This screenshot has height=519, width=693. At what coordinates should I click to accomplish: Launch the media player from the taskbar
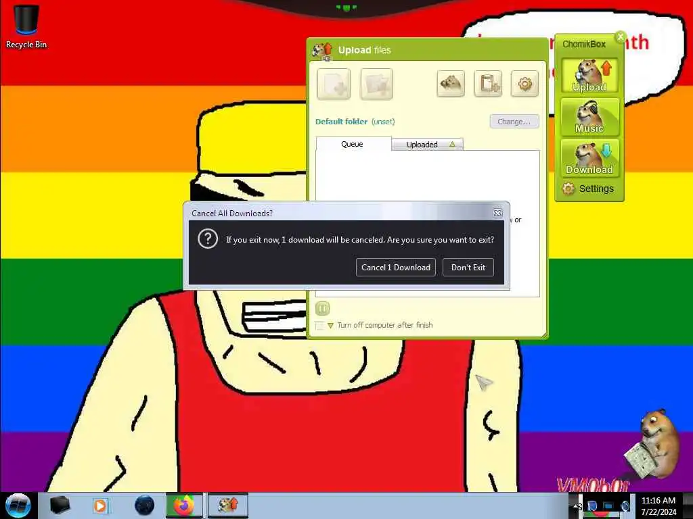(100, 505)
